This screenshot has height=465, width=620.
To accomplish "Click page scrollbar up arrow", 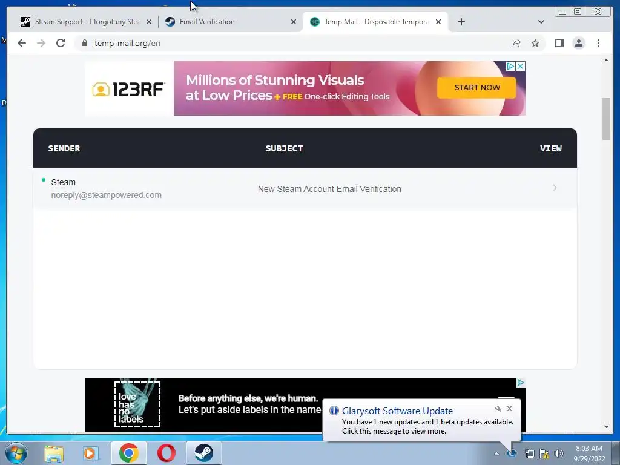I will [x=606, y=61].
